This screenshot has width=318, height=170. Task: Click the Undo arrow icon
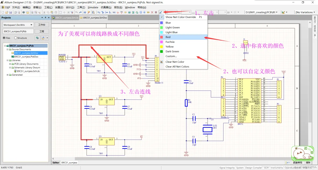pos(77,12)
